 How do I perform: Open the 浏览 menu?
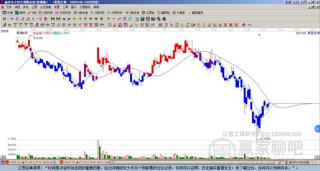click(17, 7)
